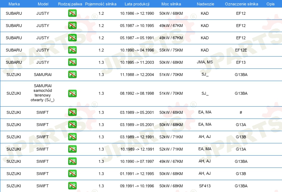This screenshot has height=192, width=282.
Task: Click fuel icon in Samurai 11.1988 row
Action: pos(72,74)
